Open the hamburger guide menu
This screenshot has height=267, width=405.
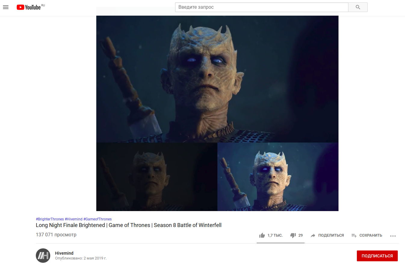[x=5, y=7]
